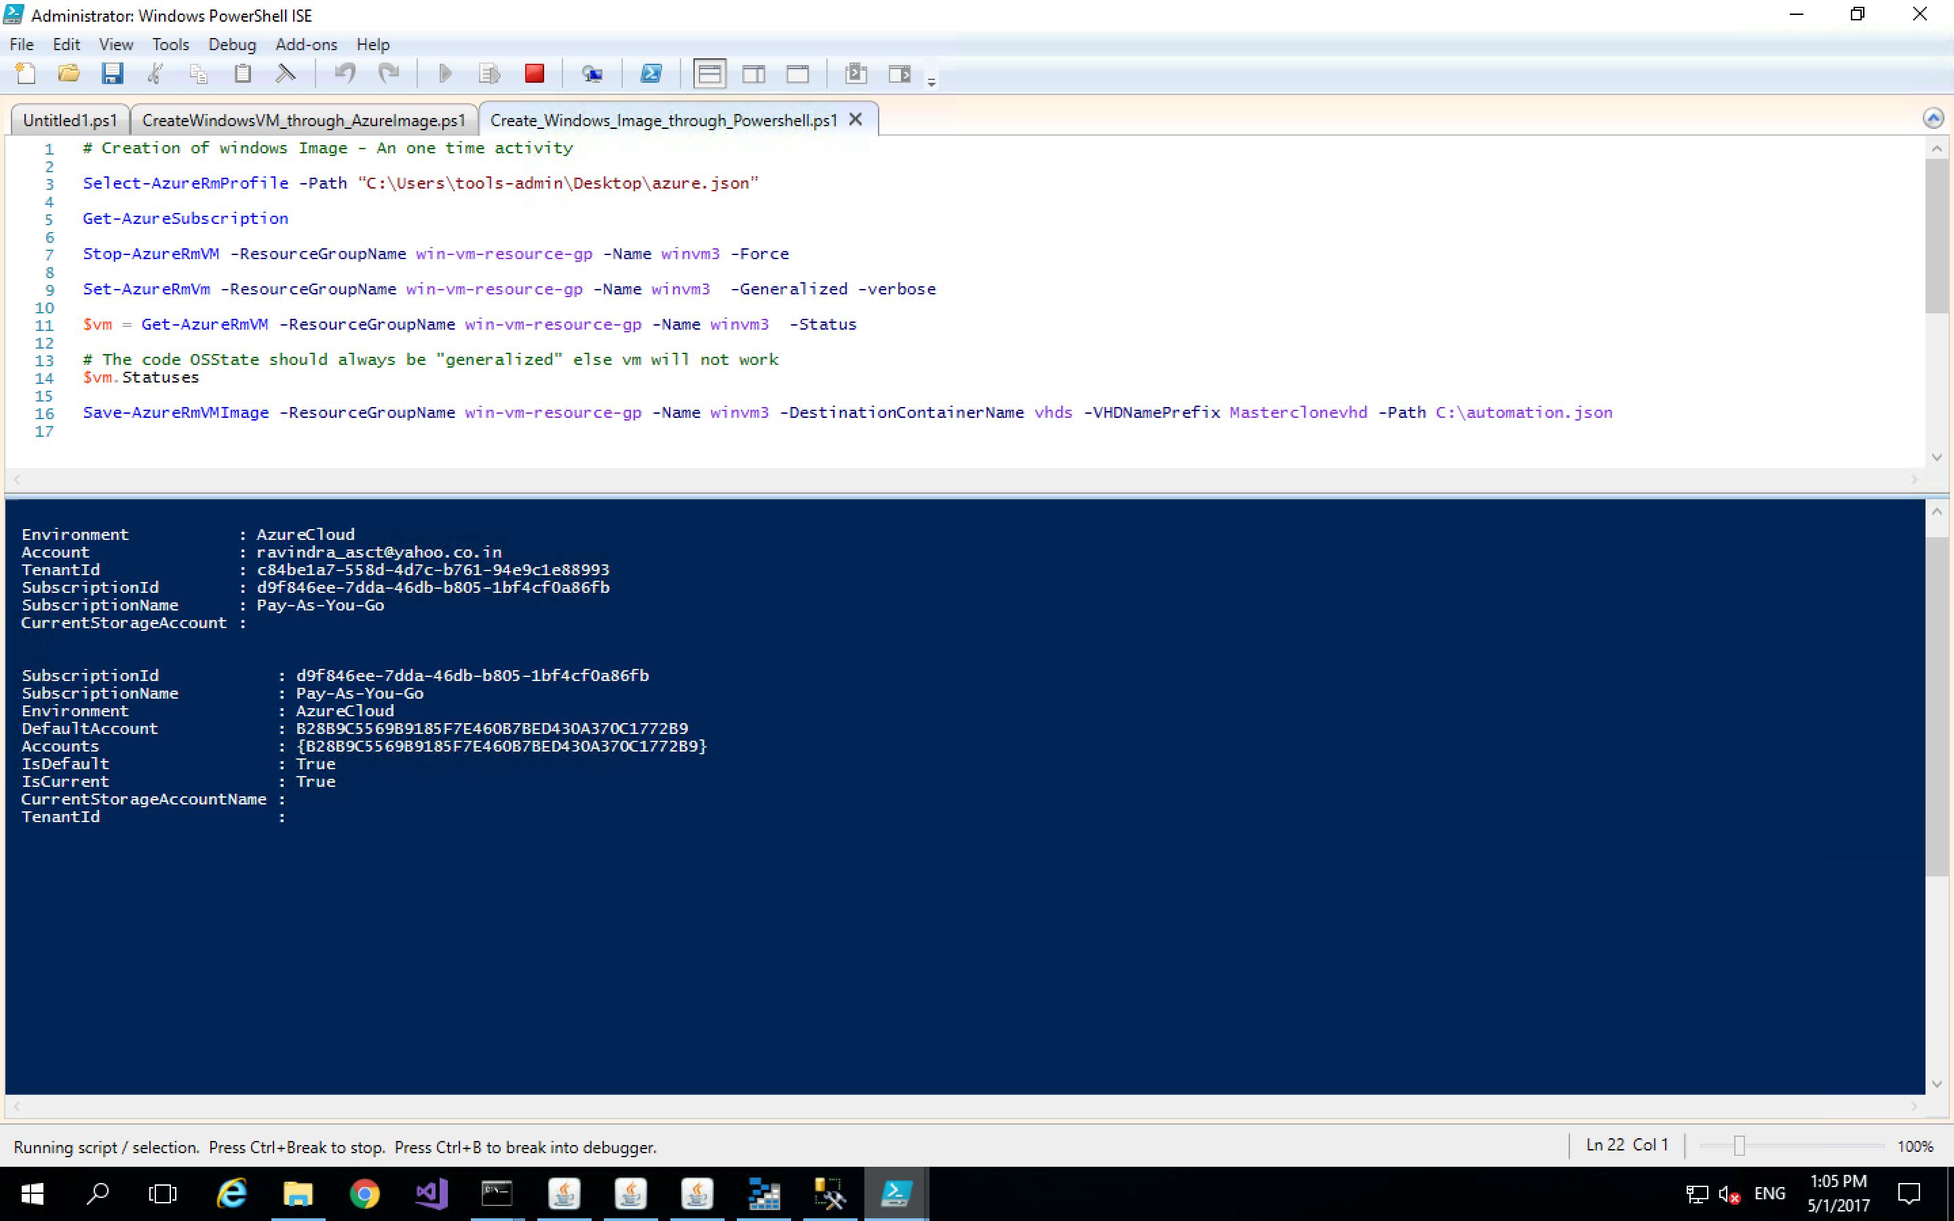The image size is (1954, 1221).
Task: Open the View menu
Action: 116,44
